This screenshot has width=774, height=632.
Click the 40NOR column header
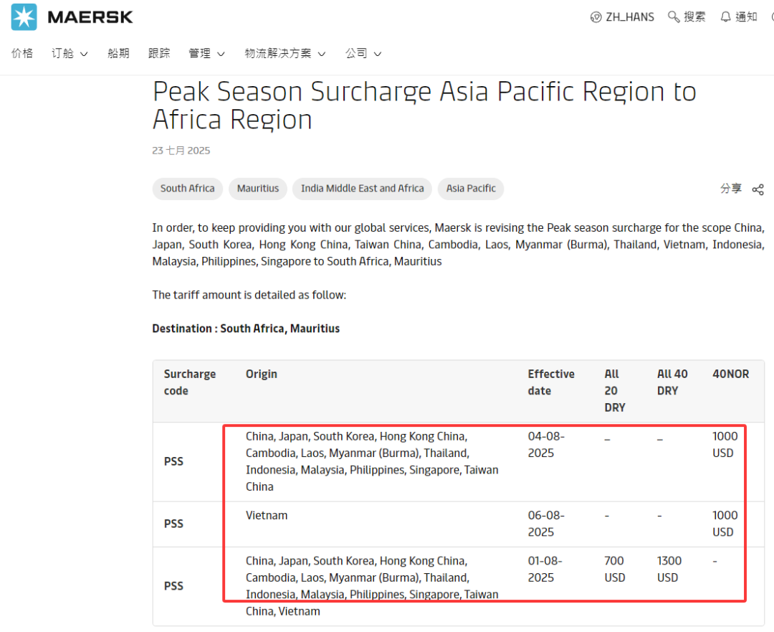730,374
